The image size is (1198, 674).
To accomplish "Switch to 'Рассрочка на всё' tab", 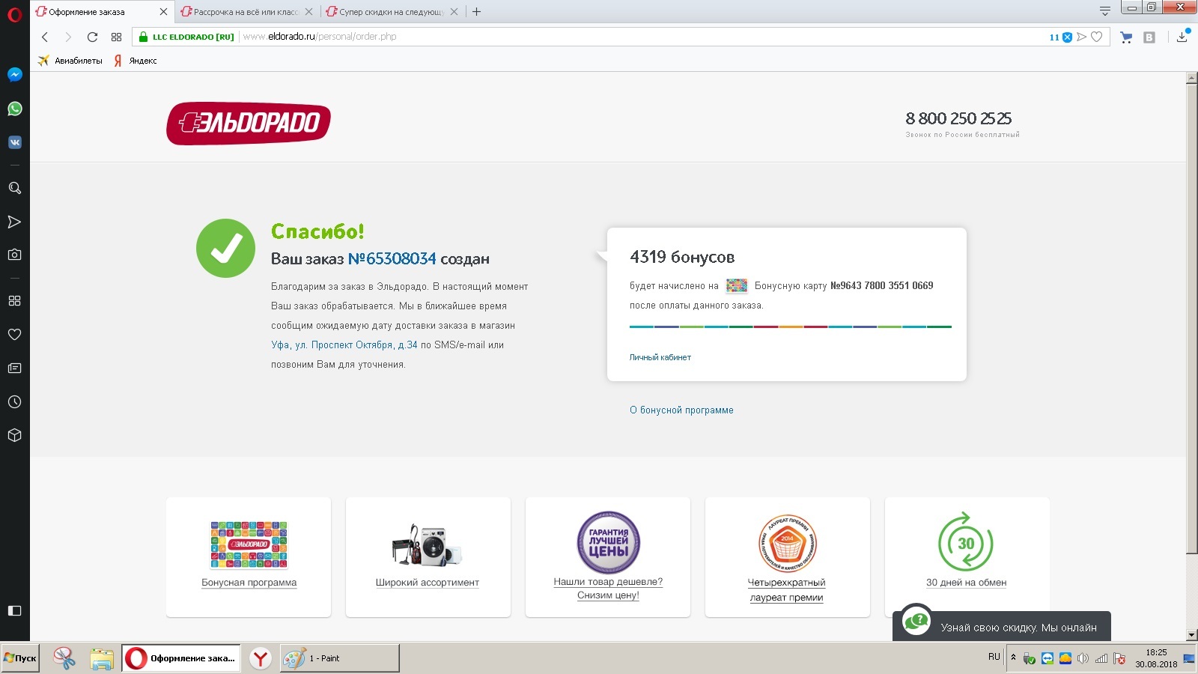I will pyautogui.click(x=246, y=12).
